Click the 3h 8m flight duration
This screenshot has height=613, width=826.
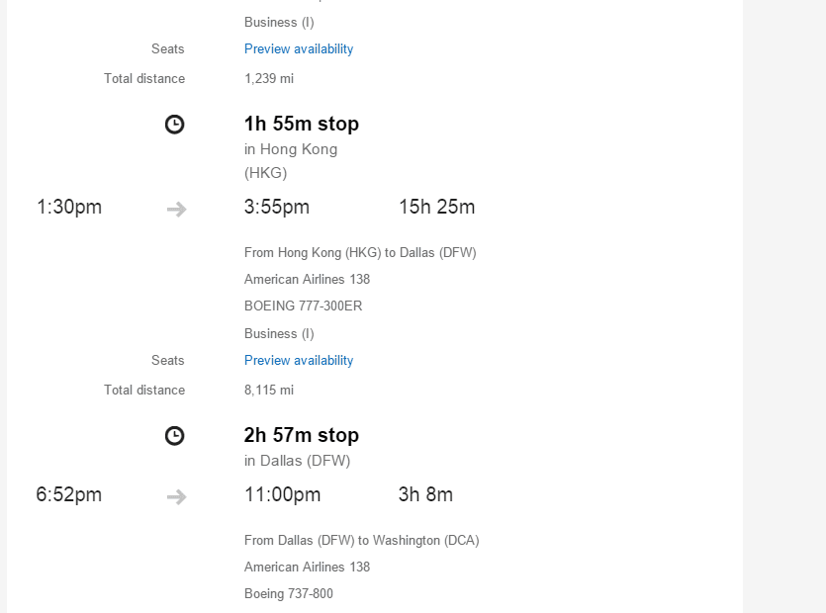(x=425, y=494)
